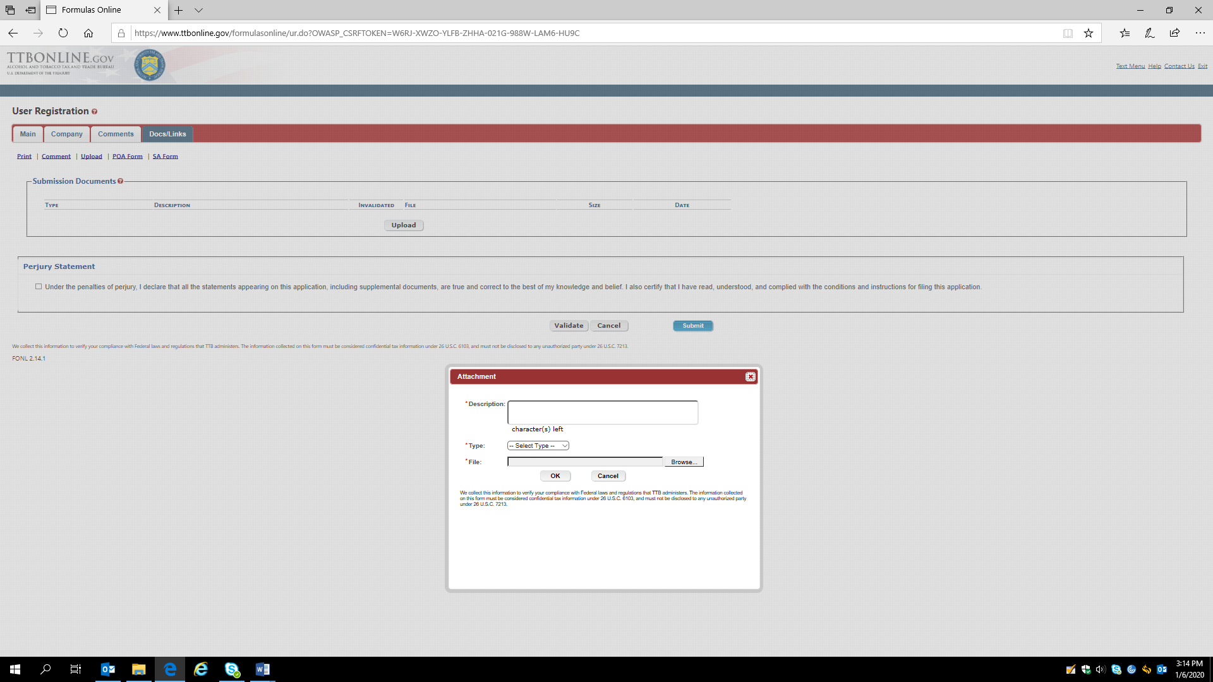
Task: Check the Perjury Statement checkbox
Action: (x=39, y=287)
